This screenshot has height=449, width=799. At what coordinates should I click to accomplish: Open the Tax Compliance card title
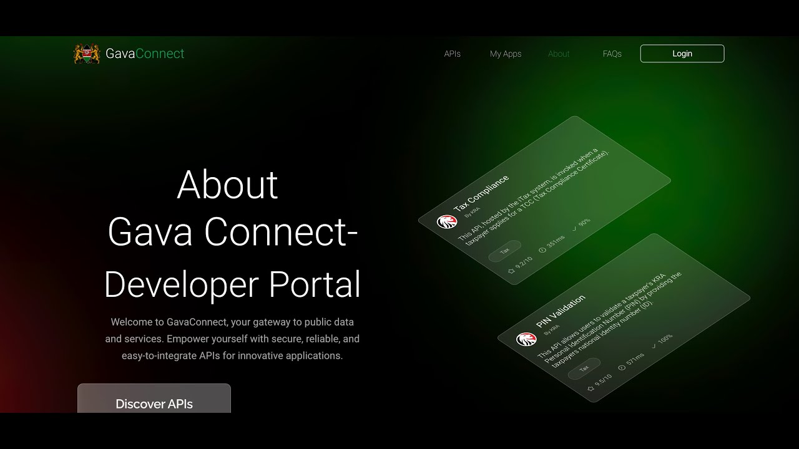click(481, 193)
